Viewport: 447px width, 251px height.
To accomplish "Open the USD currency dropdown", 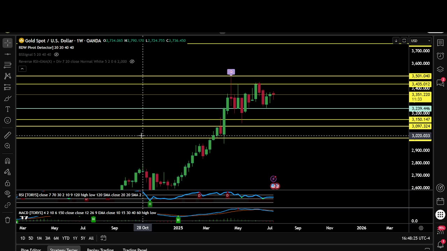I will (x=420, y=41).
